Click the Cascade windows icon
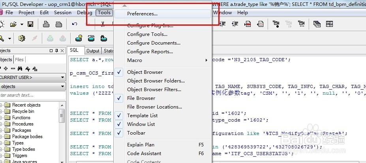 pos(317,24)
